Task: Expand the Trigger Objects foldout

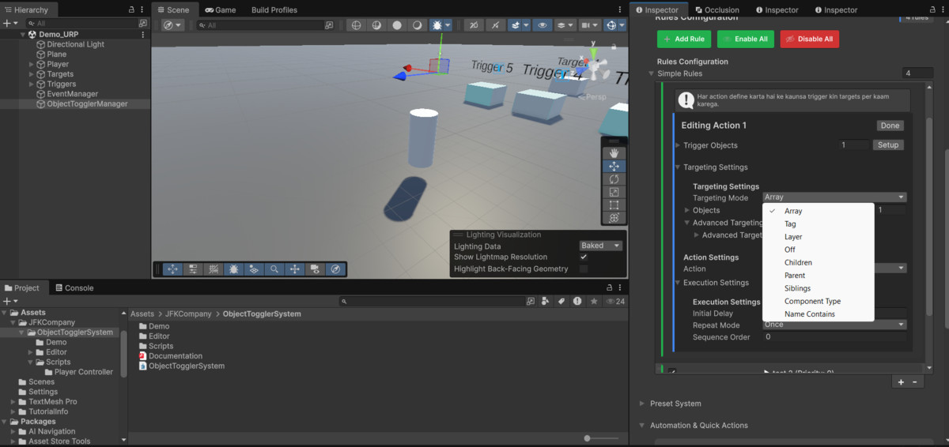Action: tap(678, 145)
